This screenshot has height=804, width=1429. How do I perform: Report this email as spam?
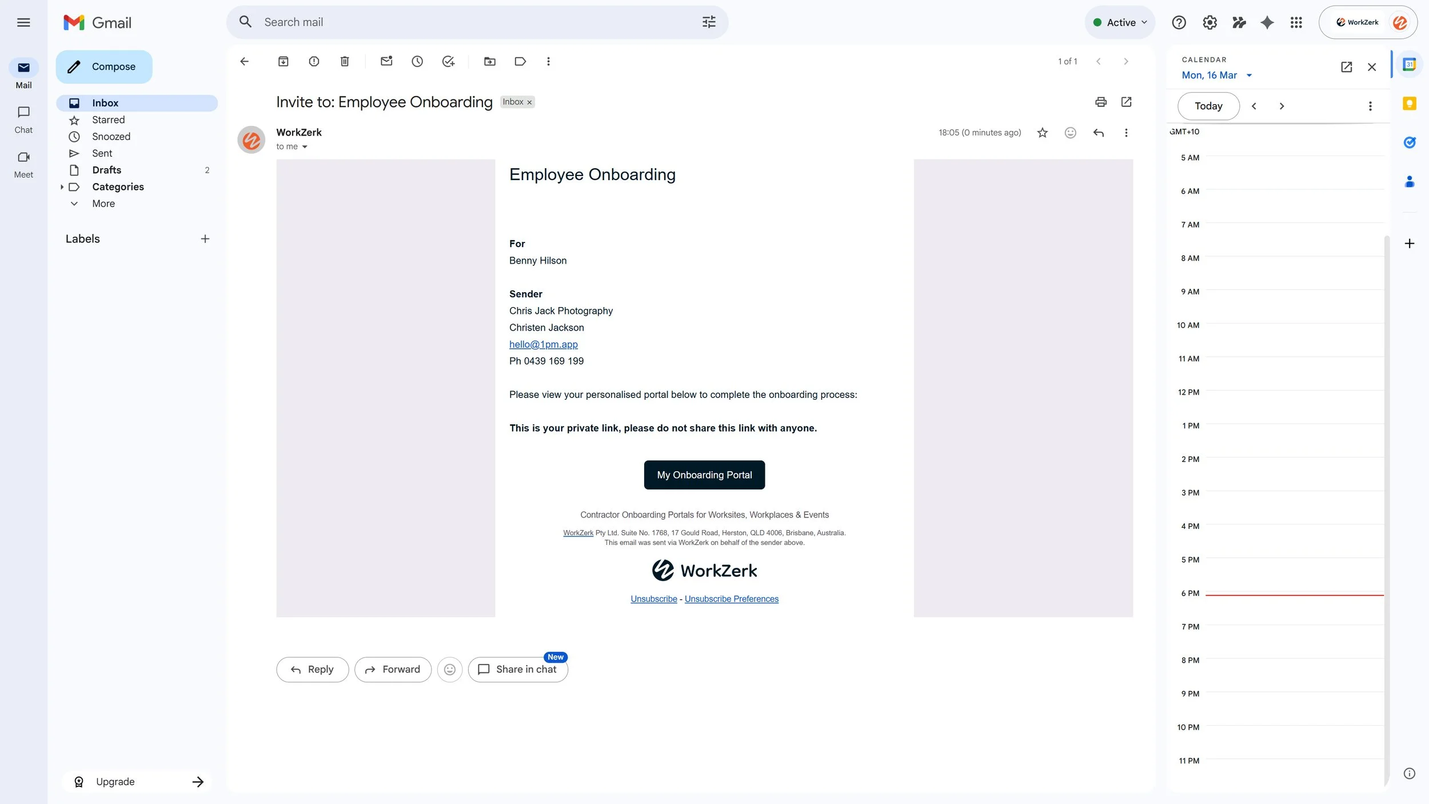(314, 61)
